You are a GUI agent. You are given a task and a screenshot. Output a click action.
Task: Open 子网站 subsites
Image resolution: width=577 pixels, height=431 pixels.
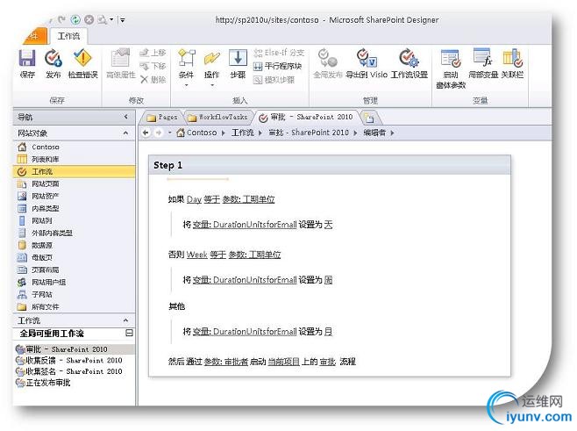point(75,294)
